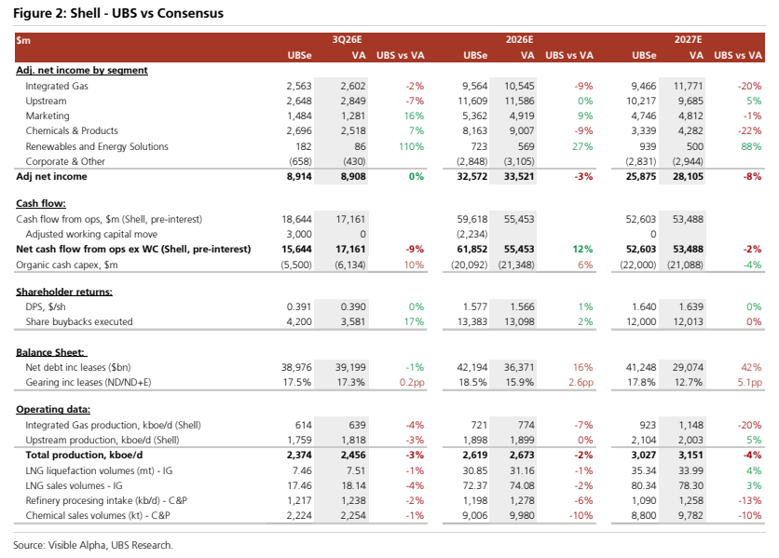Select the "Cash flow:" section heading
Image resolution: width=779 pixels, height=558 pixels.
click(41, 203)
